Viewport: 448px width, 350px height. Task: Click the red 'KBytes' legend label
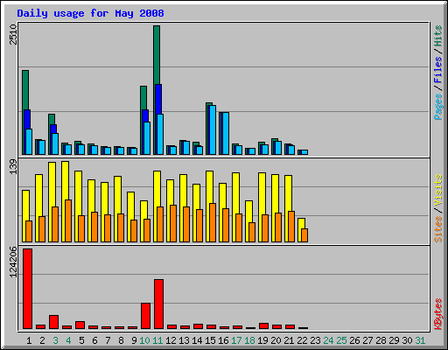(438, 314)
